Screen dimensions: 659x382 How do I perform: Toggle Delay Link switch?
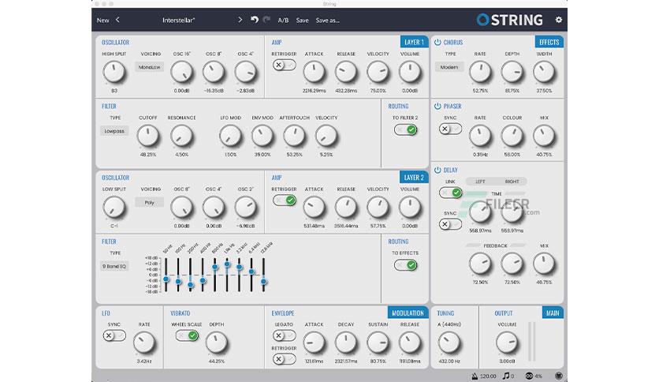coord(450,193)
